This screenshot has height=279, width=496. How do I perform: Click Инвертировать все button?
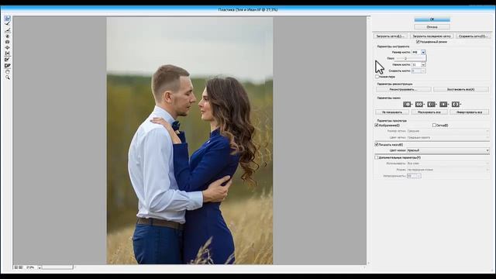tap(470, 112)
